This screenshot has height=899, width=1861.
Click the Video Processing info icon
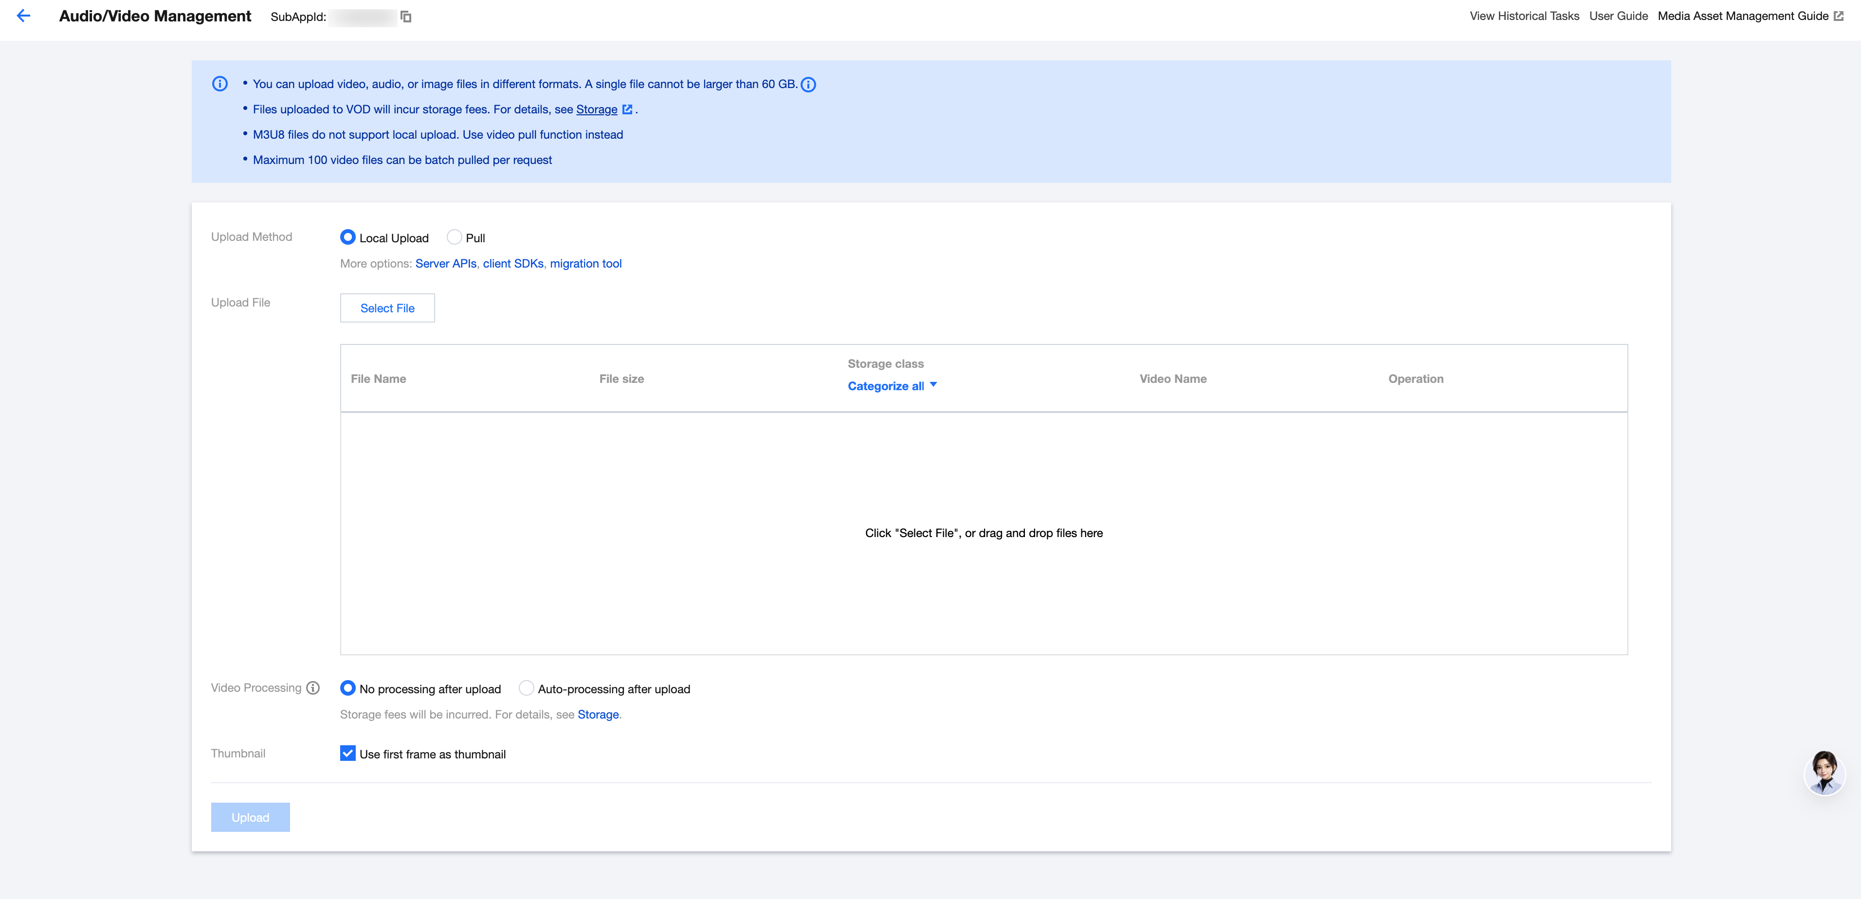313,688
